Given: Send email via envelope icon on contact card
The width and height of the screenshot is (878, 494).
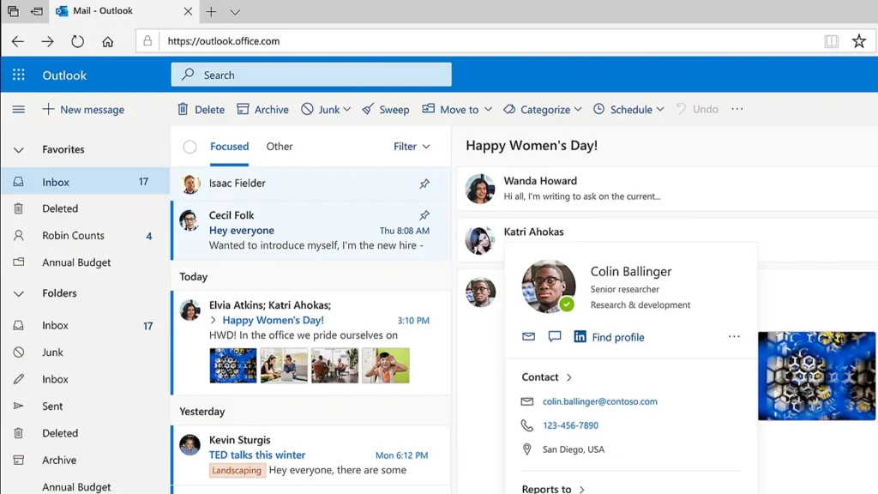Looking at the screenshot, I should (528, 337).
